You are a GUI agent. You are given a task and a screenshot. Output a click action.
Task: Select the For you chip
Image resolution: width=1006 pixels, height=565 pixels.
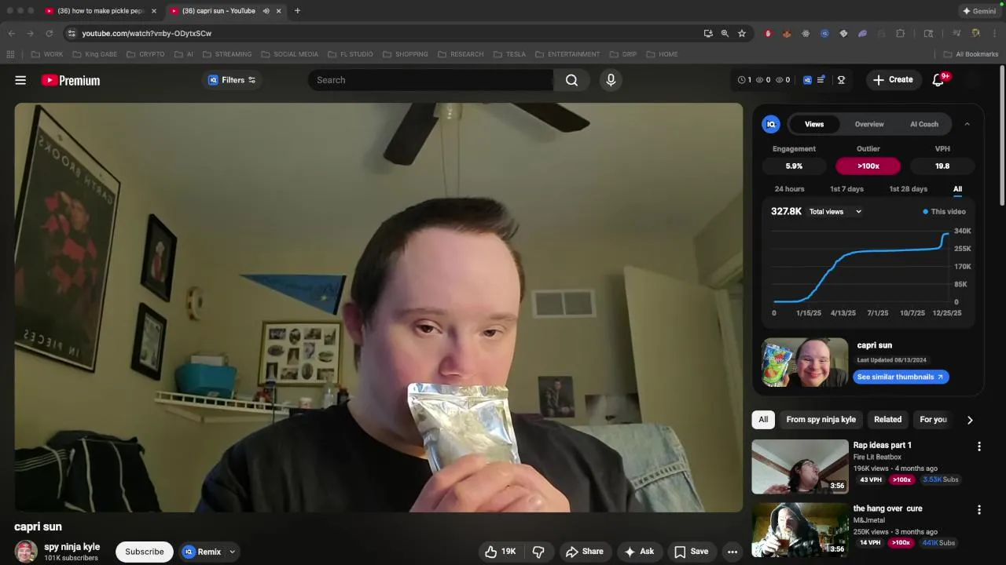click(x=933, y=420)
